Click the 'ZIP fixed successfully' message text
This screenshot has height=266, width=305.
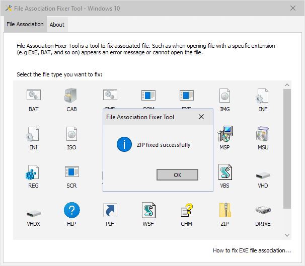[x=164, y=145]
